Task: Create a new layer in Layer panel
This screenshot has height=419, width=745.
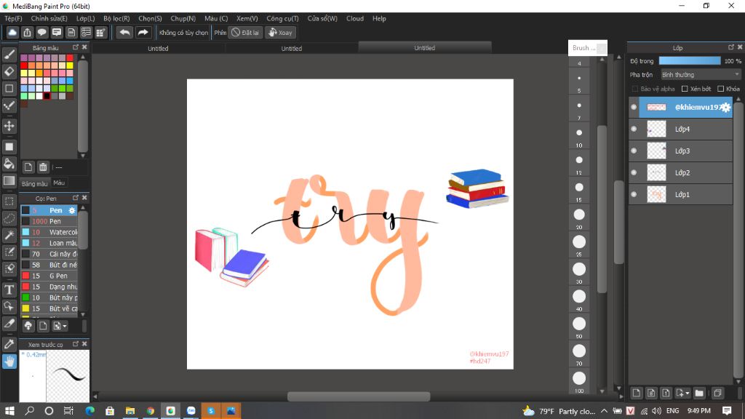Action: click(636, 393)
